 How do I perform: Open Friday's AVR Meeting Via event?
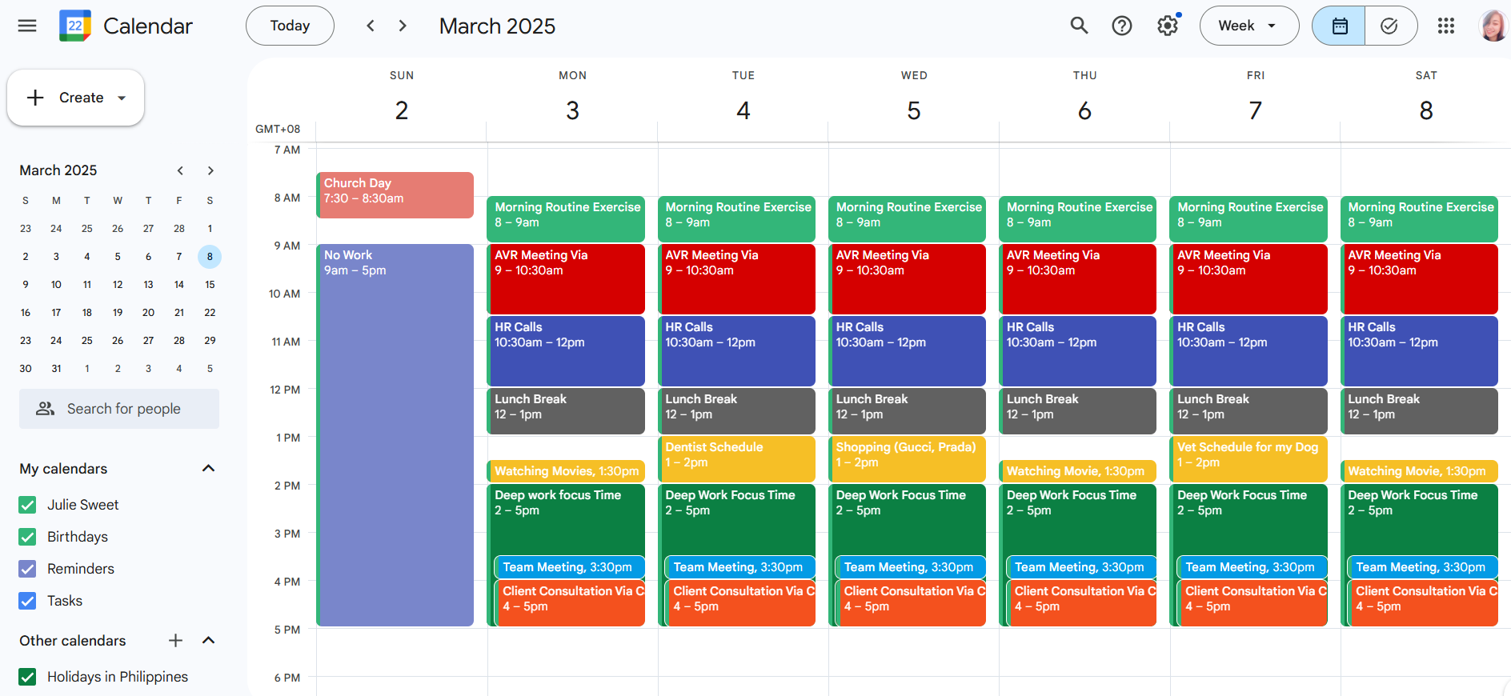point(1248,279)
